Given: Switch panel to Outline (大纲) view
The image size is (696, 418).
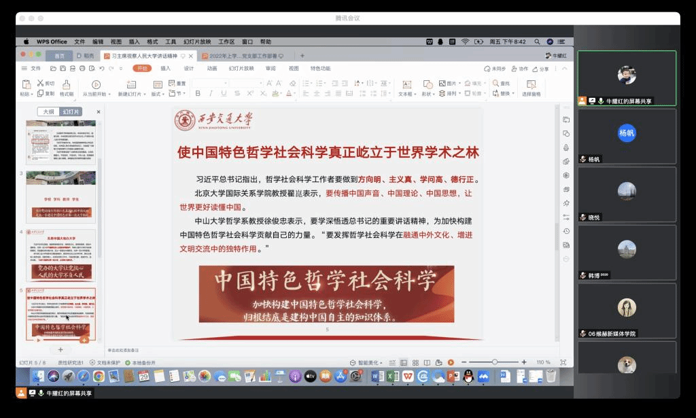Looking at the screenshot, I should (49, 111).
